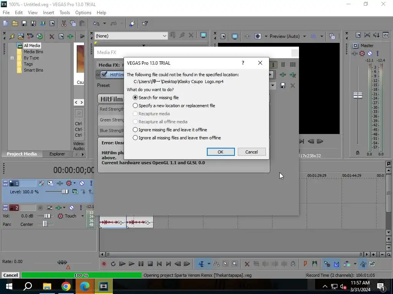Open the grid overlays dropdown arrow in preview
The height and width of the screenshot is (294, 393).
pos(322,36)
